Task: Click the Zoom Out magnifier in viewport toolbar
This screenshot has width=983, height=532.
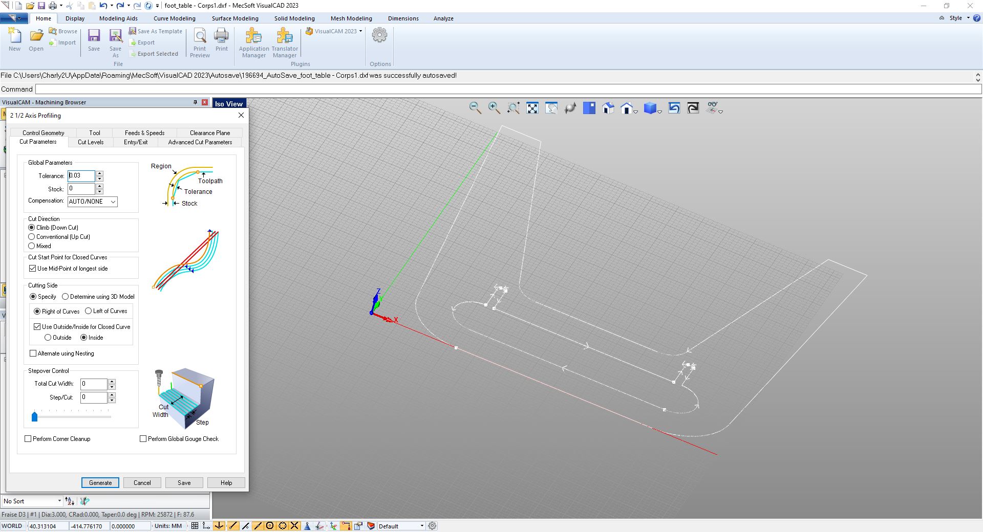Action: (x=475, y=108)
